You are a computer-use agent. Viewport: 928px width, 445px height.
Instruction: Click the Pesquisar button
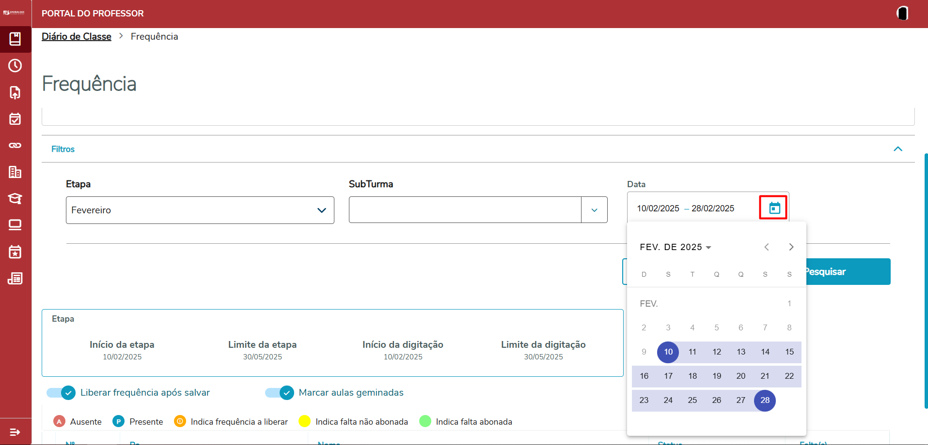pos(847,272)
